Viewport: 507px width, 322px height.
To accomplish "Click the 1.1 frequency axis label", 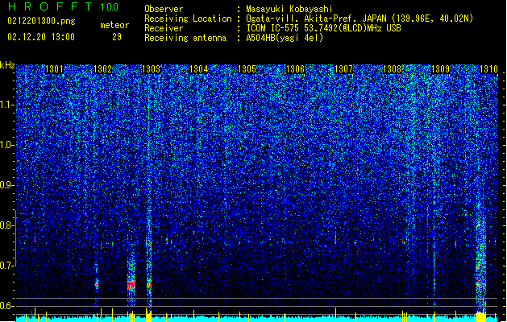I will click(x=7, y=105).
